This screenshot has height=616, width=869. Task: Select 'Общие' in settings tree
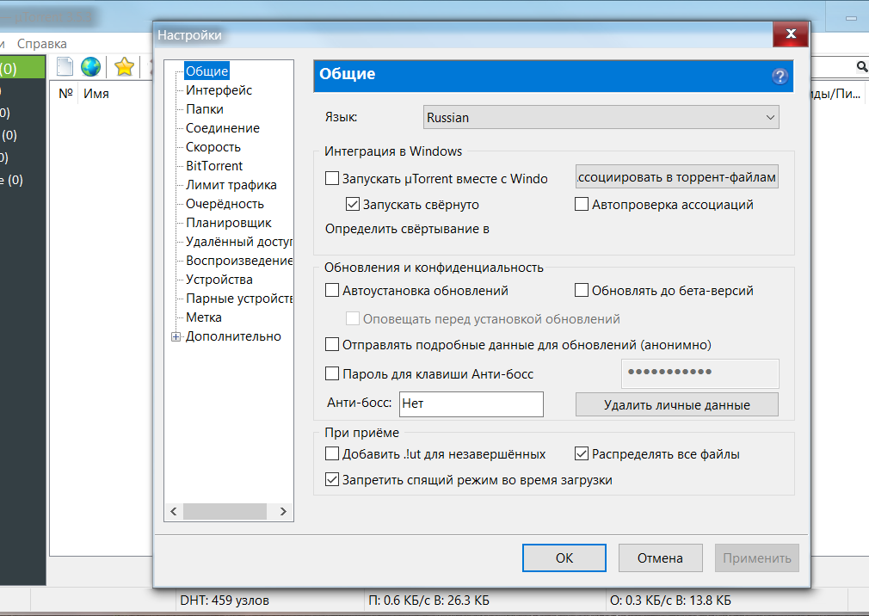click(206, 71)
